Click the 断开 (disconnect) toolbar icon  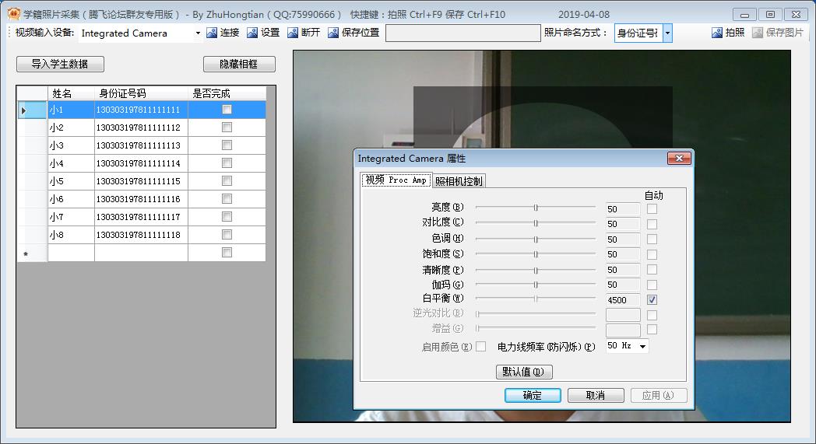[x=293, y=33]
